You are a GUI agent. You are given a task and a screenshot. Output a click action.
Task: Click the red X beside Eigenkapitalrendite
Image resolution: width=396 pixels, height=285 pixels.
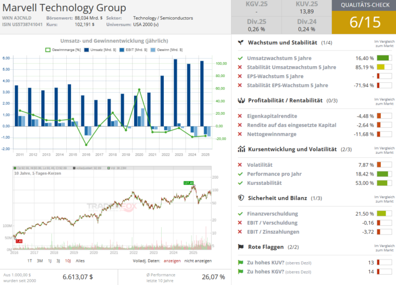240,116
